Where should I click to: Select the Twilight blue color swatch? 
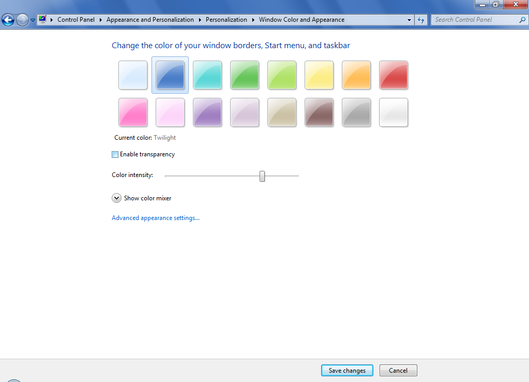click(170, 75)
